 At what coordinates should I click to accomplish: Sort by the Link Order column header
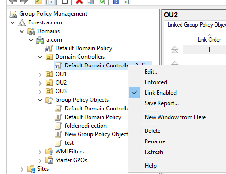(209, 39)
